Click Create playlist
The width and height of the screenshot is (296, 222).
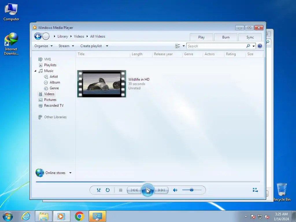pyautogui.click(x=91, y=46)
